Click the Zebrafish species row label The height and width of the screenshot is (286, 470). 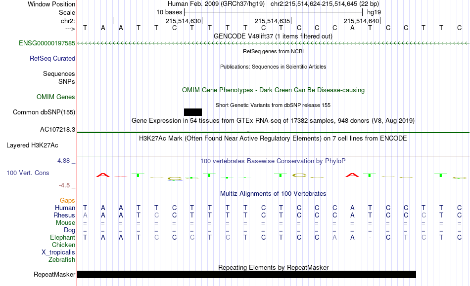62,260
